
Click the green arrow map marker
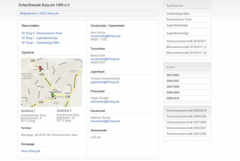point(52,95)
